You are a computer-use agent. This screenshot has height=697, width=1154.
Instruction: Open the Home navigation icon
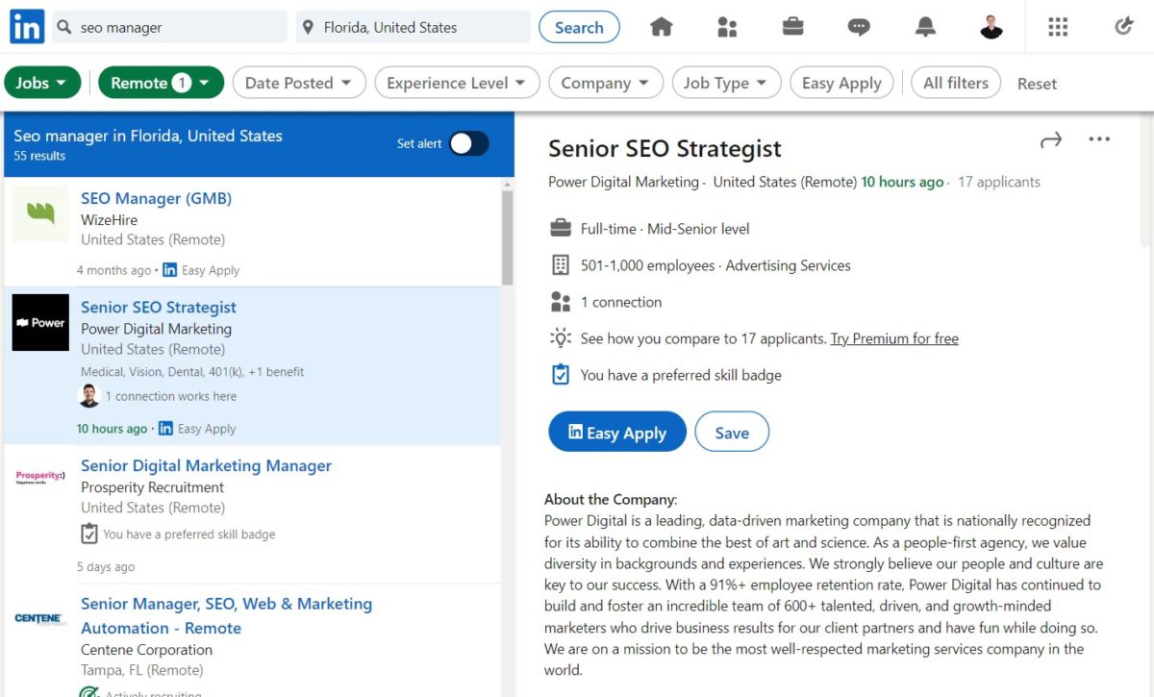pos(661,26)
